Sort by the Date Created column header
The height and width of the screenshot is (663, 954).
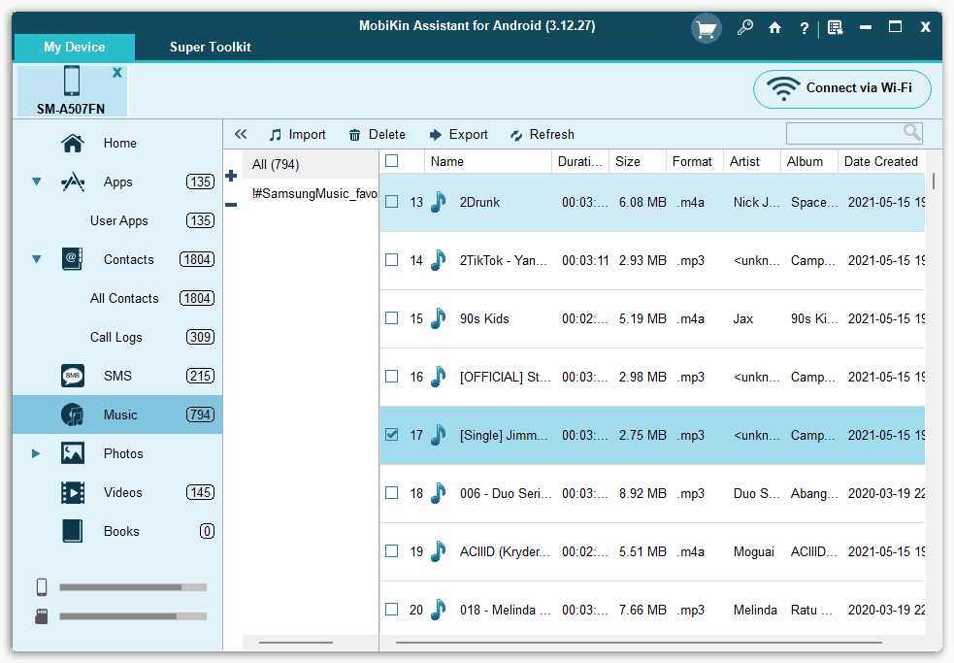pyautogui.click(x=880, y=161)
